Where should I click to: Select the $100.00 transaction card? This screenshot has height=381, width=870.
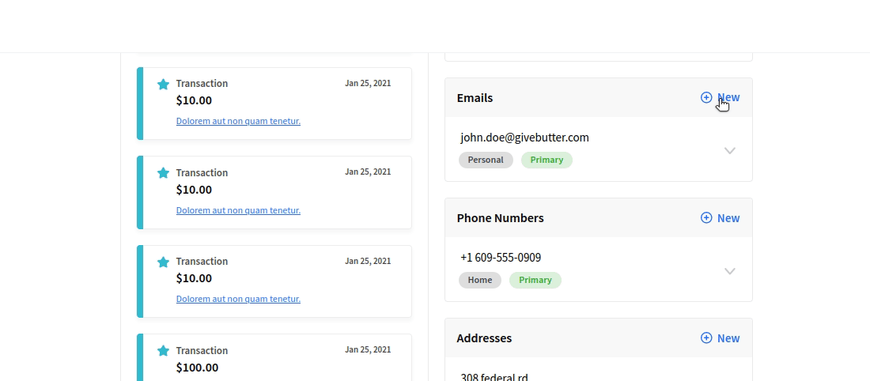(x=277, y=360)
